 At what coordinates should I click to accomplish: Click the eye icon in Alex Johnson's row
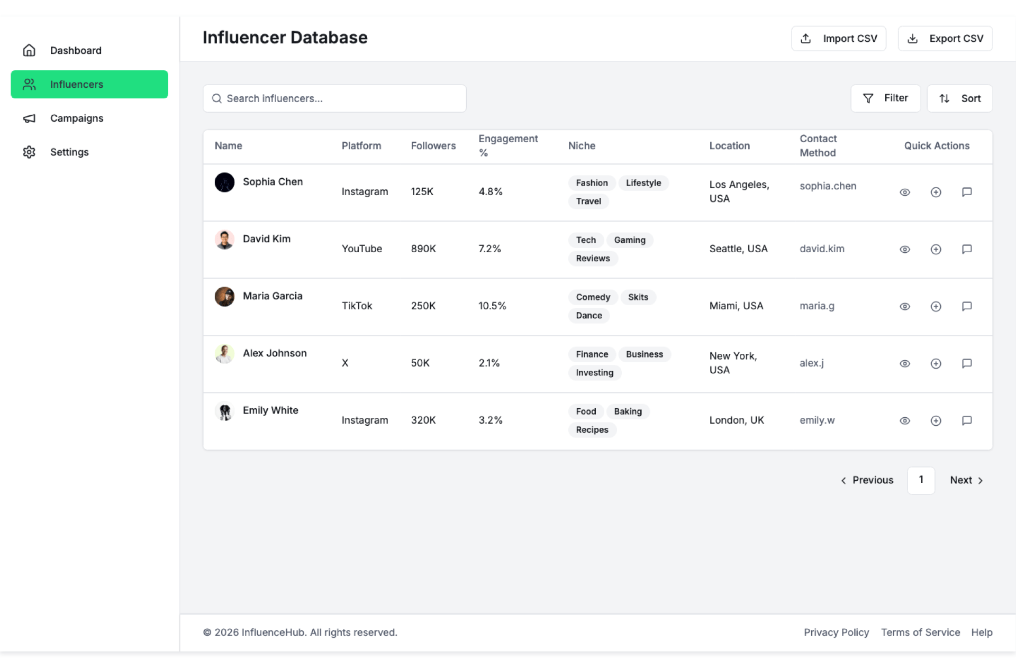point(905,363)
